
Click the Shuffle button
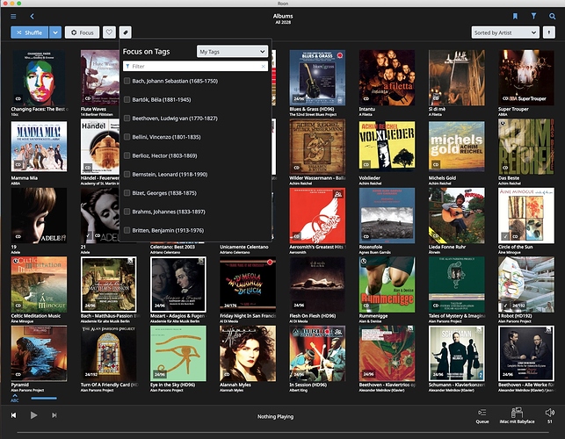30,32
